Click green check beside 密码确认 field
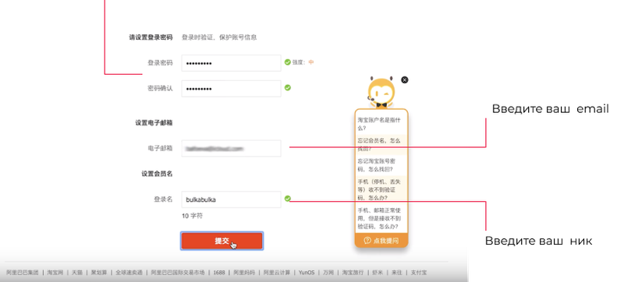Screen dimensions: 624x282 [287, 87]
